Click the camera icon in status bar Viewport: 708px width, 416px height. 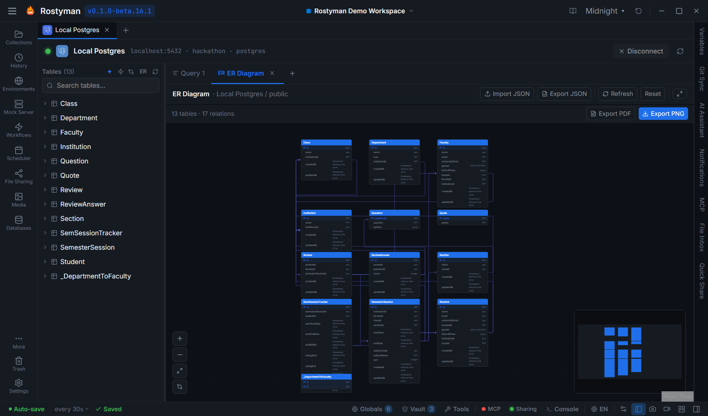[x=653, y=409]
